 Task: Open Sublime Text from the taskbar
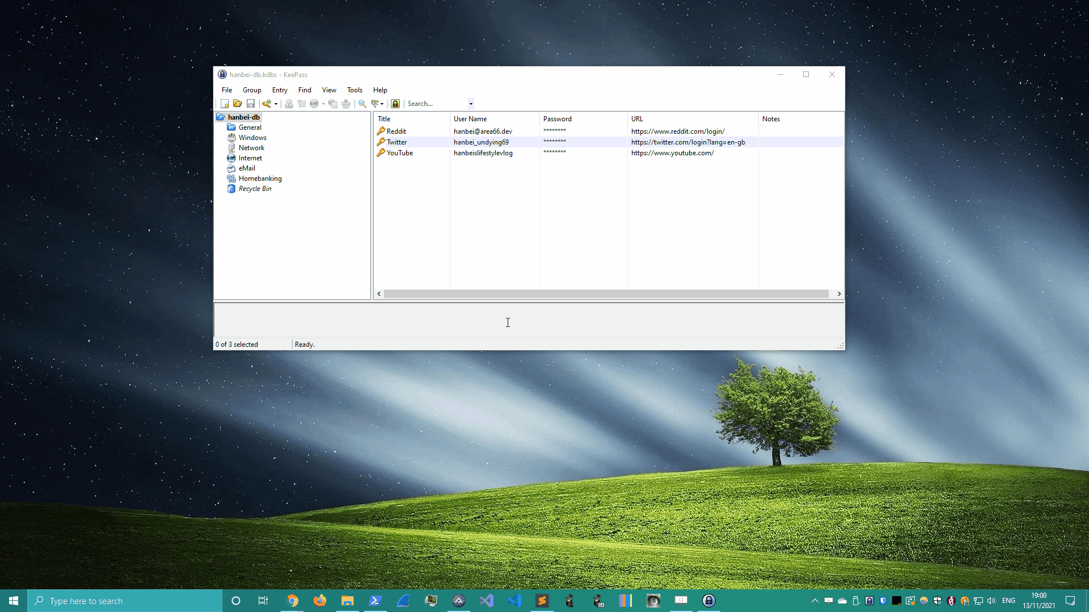(x=542, y=601)
